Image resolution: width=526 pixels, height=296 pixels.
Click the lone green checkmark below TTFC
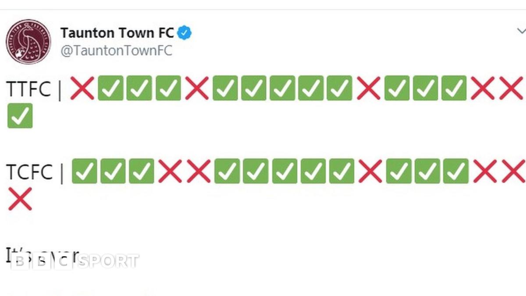[20, 116]
